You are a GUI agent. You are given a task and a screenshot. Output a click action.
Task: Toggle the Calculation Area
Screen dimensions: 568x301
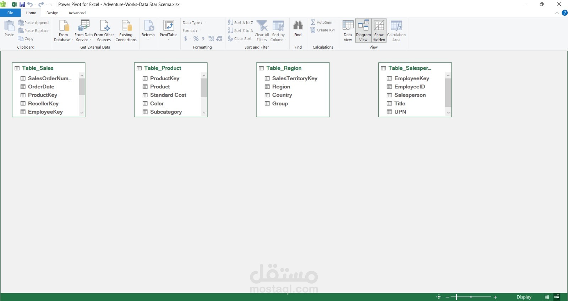tap(396, 31)
